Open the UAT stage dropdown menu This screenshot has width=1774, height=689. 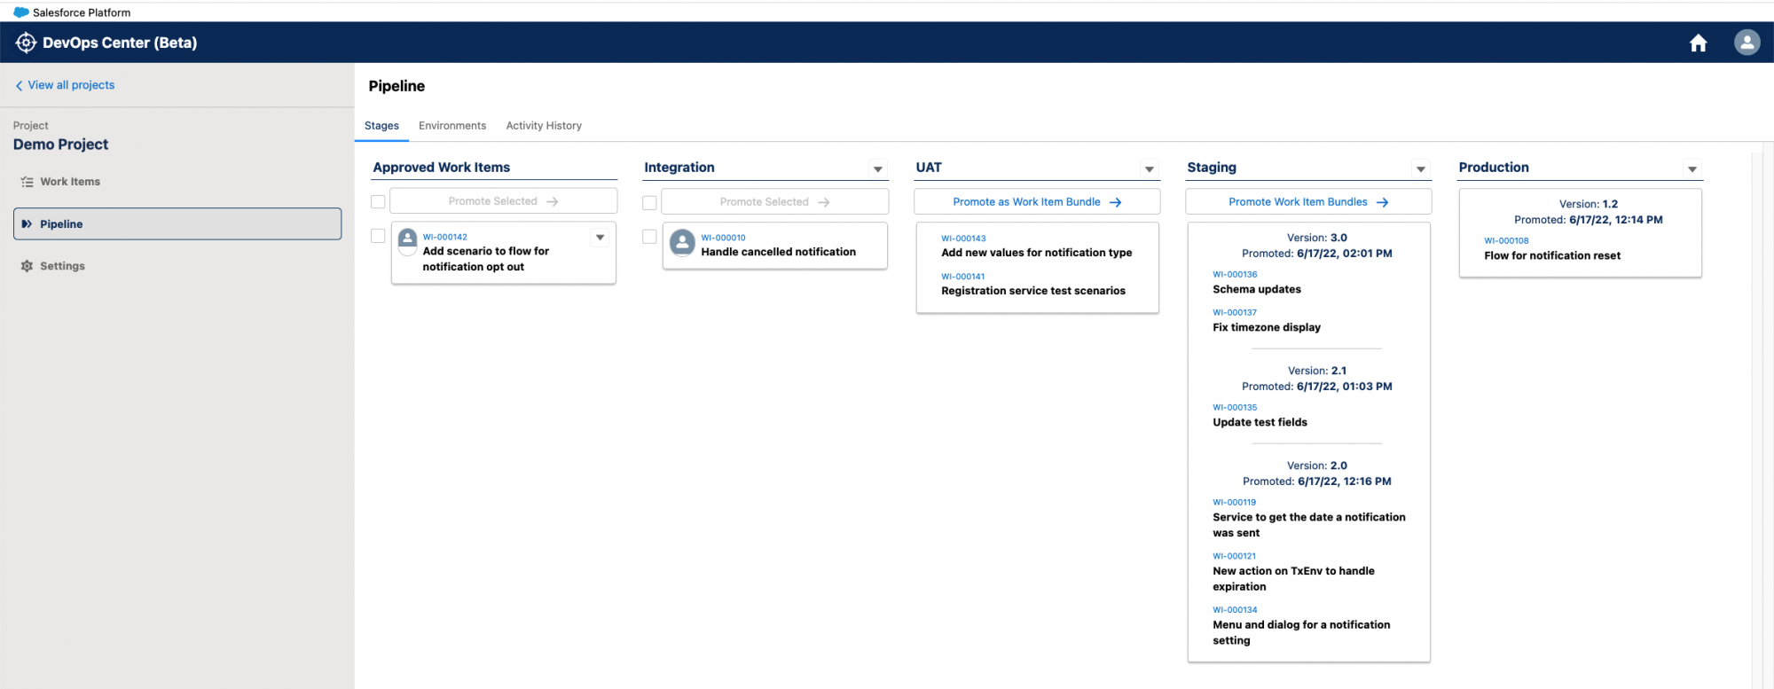(1149, 168)
